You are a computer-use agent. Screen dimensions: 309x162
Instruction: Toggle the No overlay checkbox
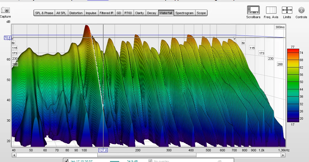(150, 161)
